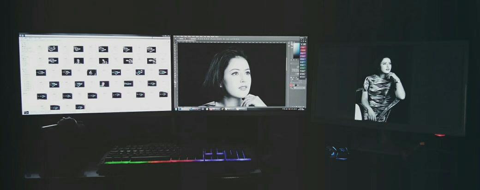Focus the search box in the Explorer window
Viewport: 480px width, 190px height.
162,38
